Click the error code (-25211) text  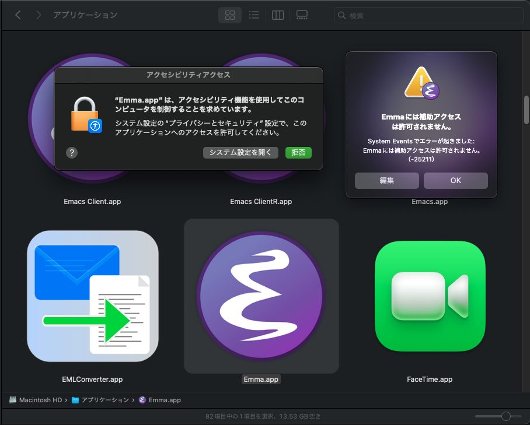point(421,159)
